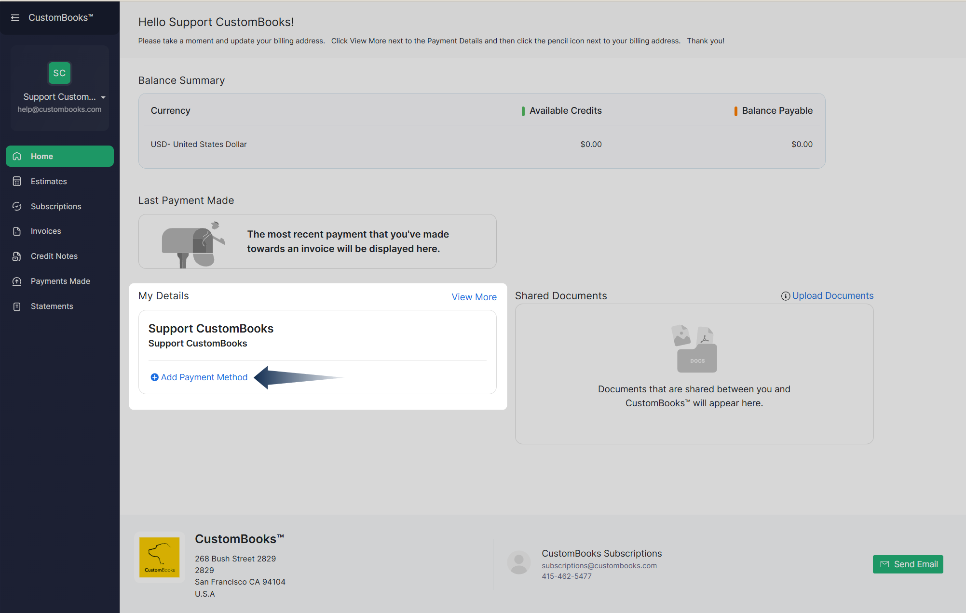Click the SC green avatar badge

59,73
